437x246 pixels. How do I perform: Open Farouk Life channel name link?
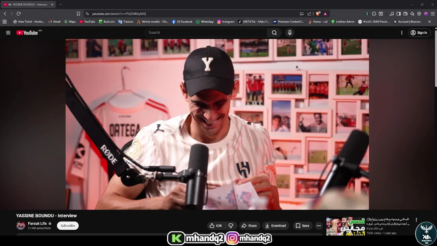[37, 223]
